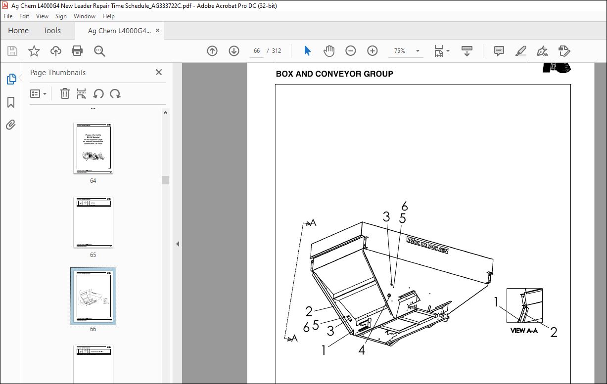
Task: Click the upload to cloud icon
Action: 56,51
